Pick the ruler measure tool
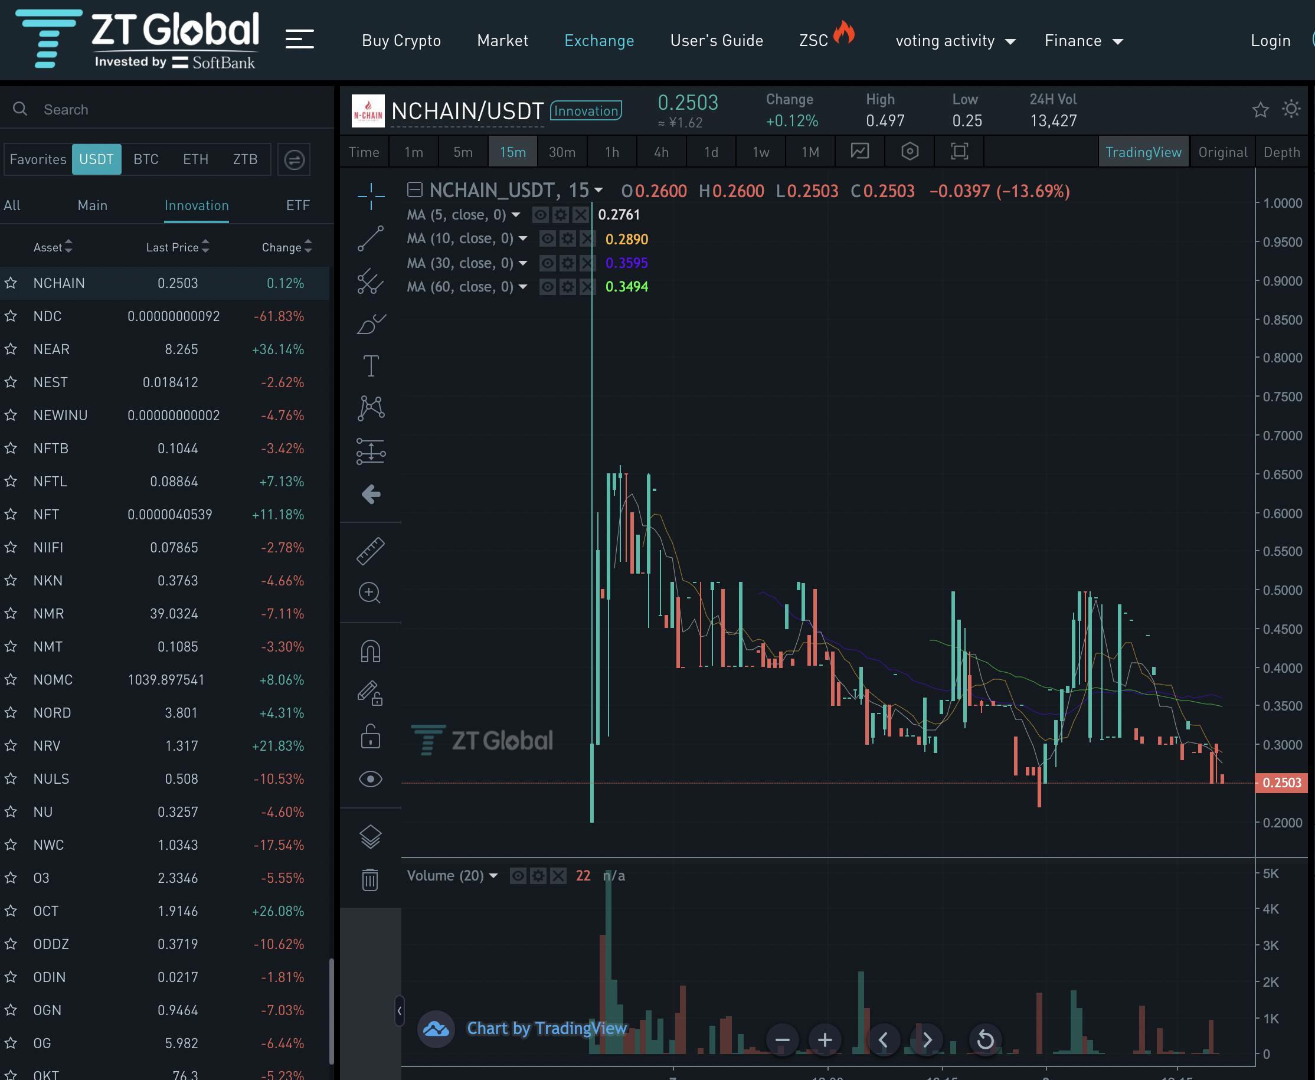Image resolution: width=1315 pixels, height=1080 pixels. click(371, 551)
